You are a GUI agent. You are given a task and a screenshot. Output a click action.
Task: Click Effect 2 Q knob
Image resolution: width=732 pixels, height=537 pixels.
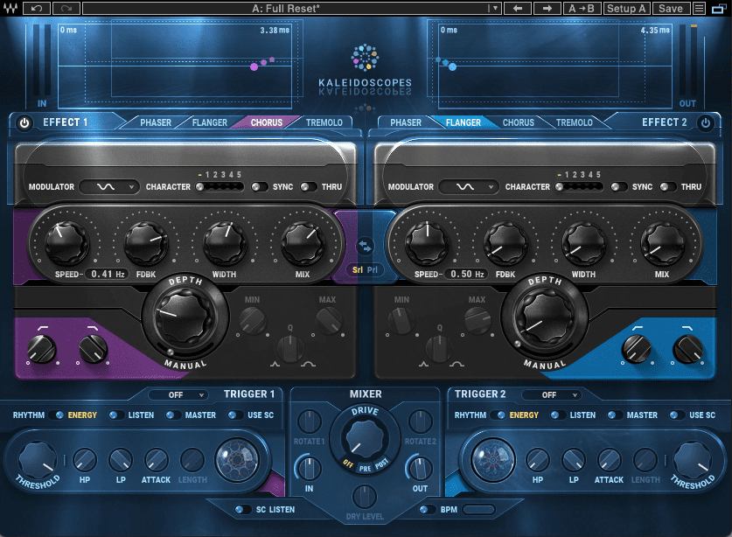tap(439, 349)
